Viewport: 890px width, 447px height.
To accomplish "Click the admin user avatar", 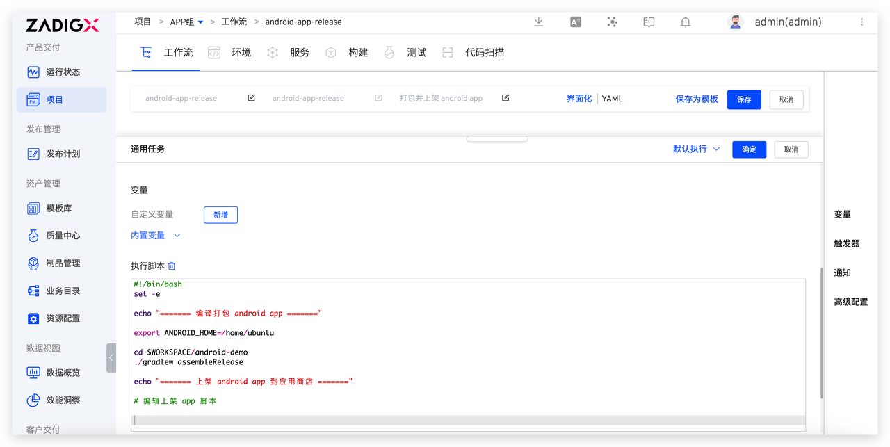I will [x=735, y=22].
